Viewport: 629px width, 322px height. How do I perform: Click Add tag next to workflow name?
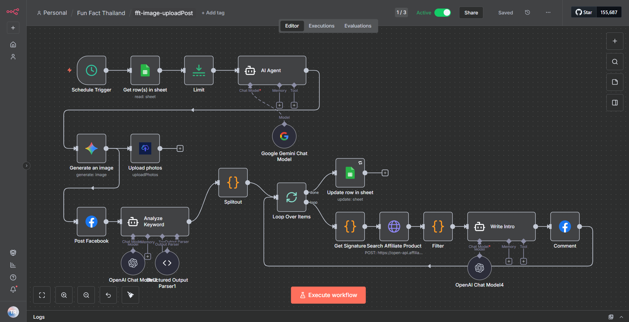click(x=213, y=13)
